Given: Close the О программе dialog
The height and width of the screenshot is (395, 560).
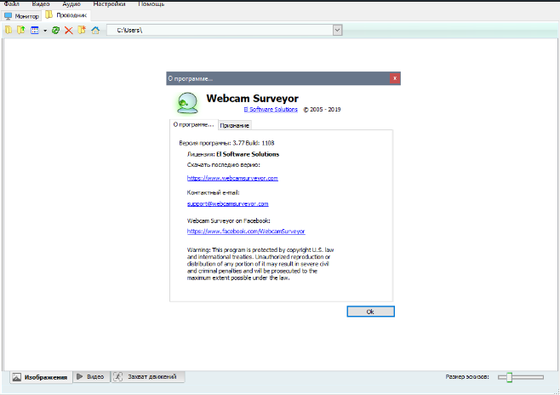Looking at the screenshot, I should coord(395,78).
